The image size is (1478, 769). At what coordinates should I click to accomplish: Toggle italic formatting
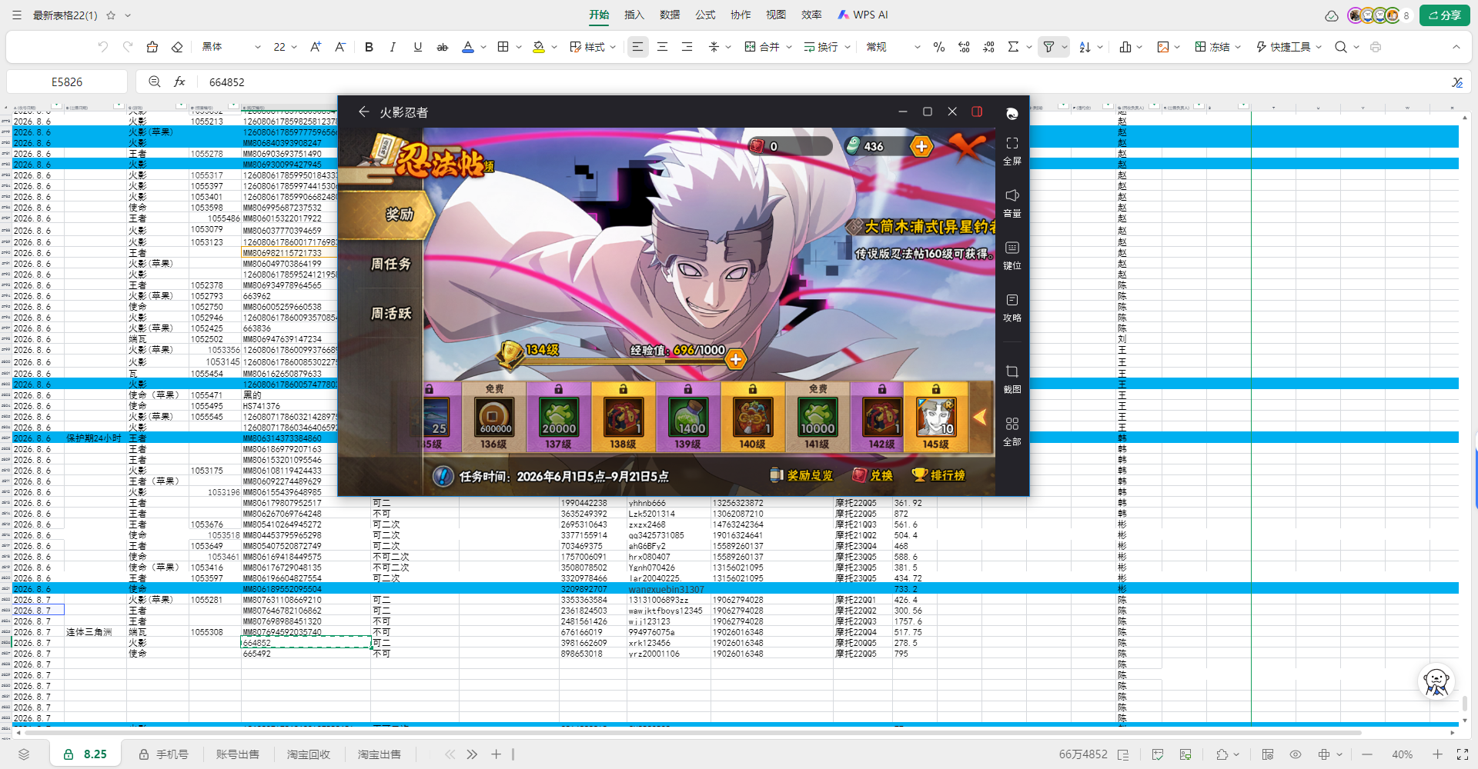[393, 47]
